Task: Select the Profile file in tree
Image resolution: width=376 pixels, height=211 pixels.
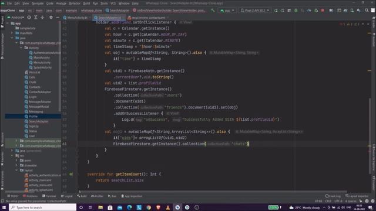Action: 33,117
